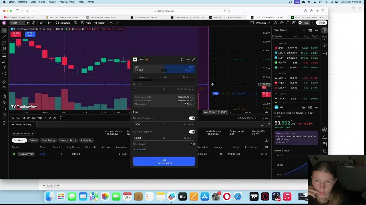Maximize the Paper Trading panel
This screenshot has width=366, height=205.
(268, 125)
